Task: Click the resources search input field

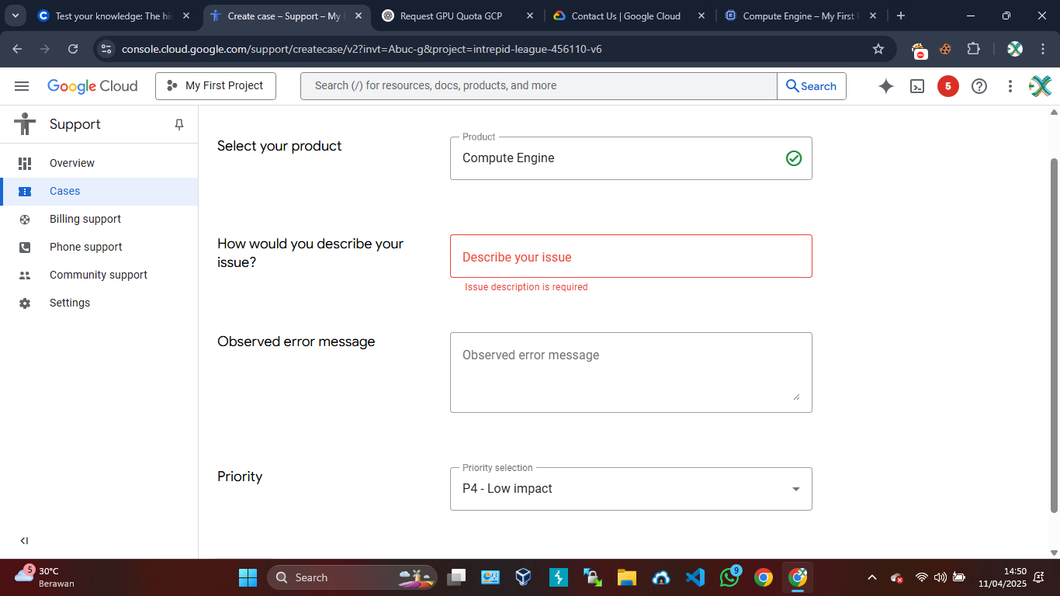Action: point(539,86)
